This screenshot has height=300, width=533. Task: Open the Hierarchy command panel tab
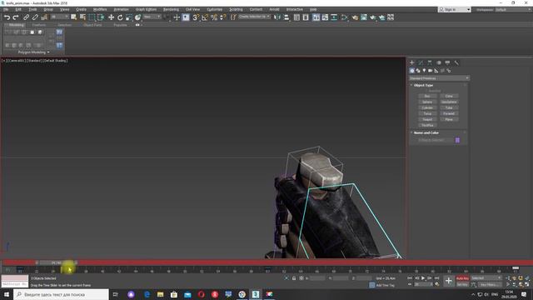coord(430,62)
